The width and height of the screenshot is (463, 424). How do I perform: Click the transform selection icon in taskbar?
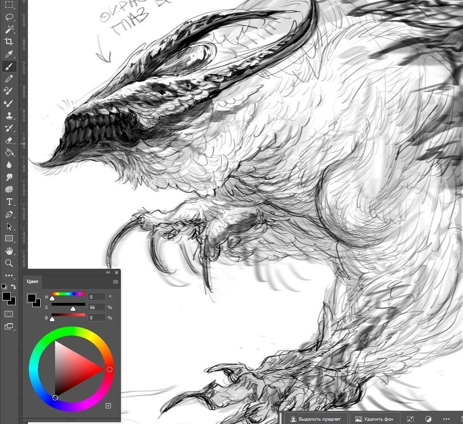tap(410, 419)
